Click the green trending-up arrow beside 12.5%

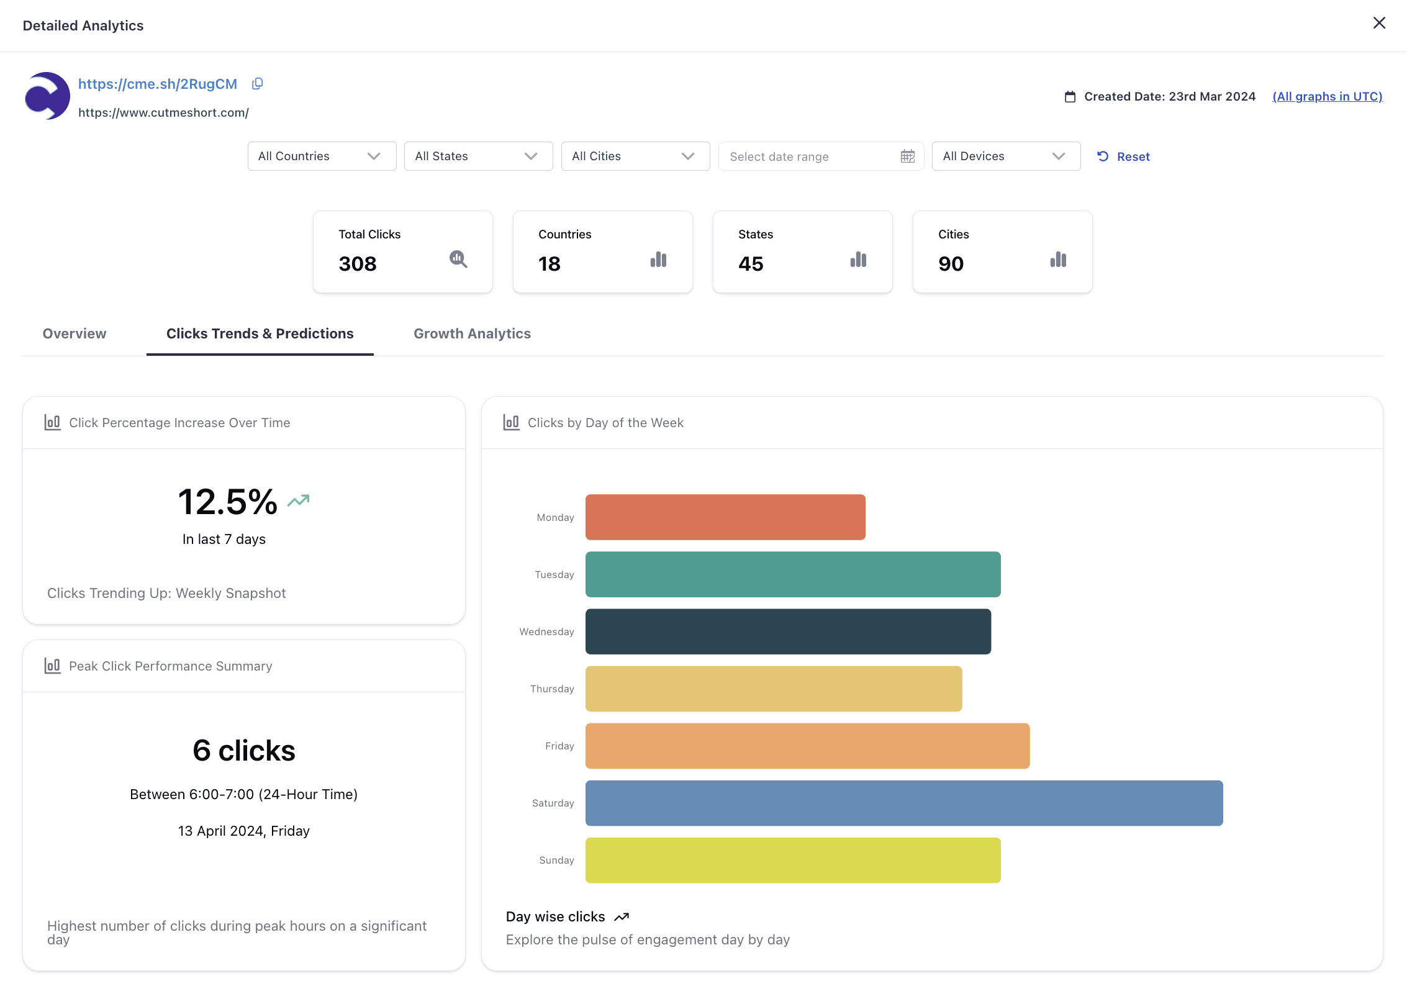pyautogui.click(x=299, y=500)
